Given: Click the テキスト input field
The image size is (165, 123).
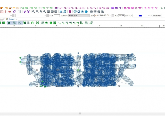Looking at the screenshot, I should [x=57, y=16].
